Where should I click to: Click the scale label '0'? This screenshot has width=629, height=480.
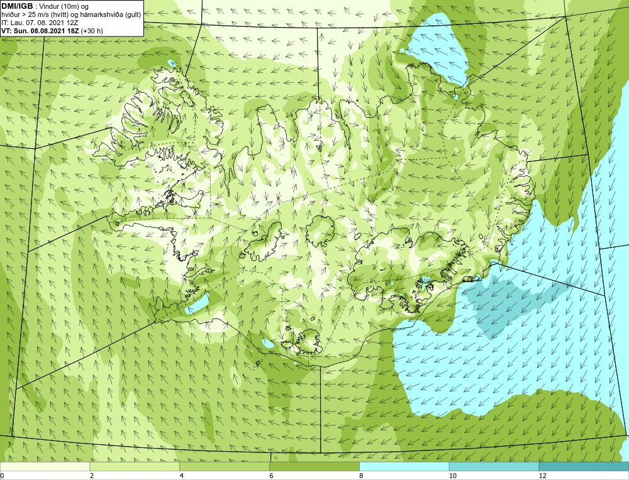point(2,476)
